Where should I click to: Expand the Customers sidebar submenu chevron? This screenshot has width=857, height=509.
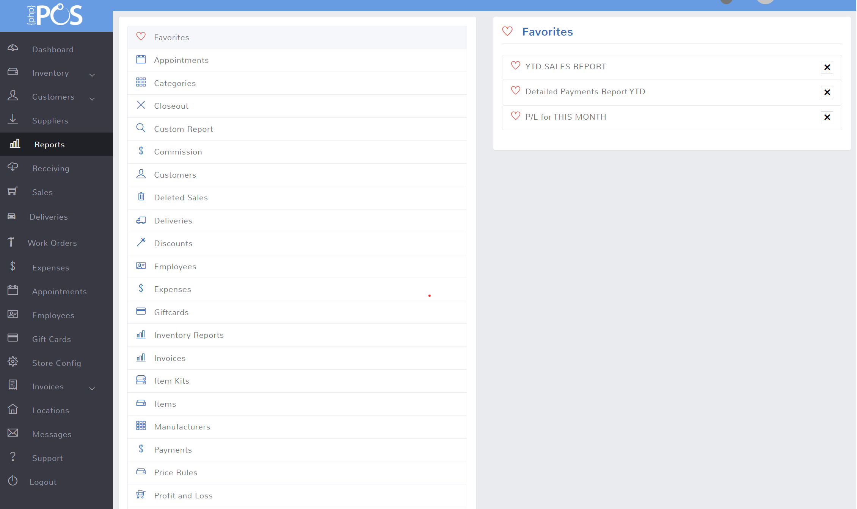pos(92,99)
